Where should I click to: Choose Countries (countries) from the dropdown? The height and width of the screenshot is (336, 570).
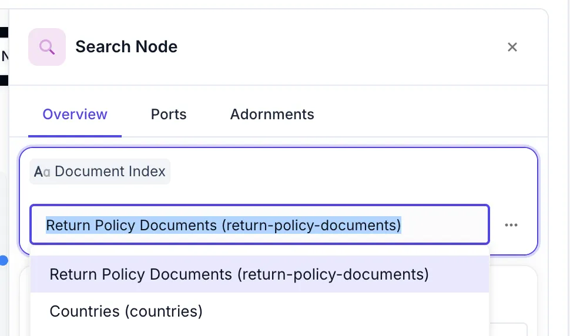[x=260, y=311]
